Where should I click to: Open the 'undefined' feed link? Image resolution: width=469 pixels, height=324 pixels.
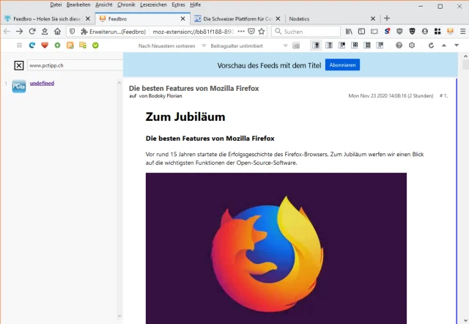click(x=42, y=83)
